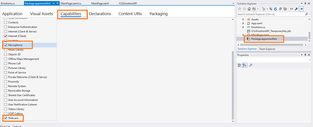This screenshot has height=127, width=313.
Task: Uncheck the Microphone capability
Action: 6,45
